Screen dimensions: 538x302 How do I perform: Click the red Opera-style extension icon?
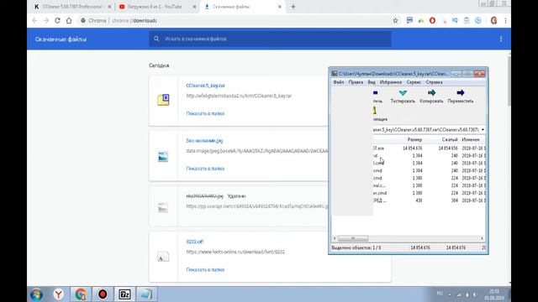[x=432, y=20]
